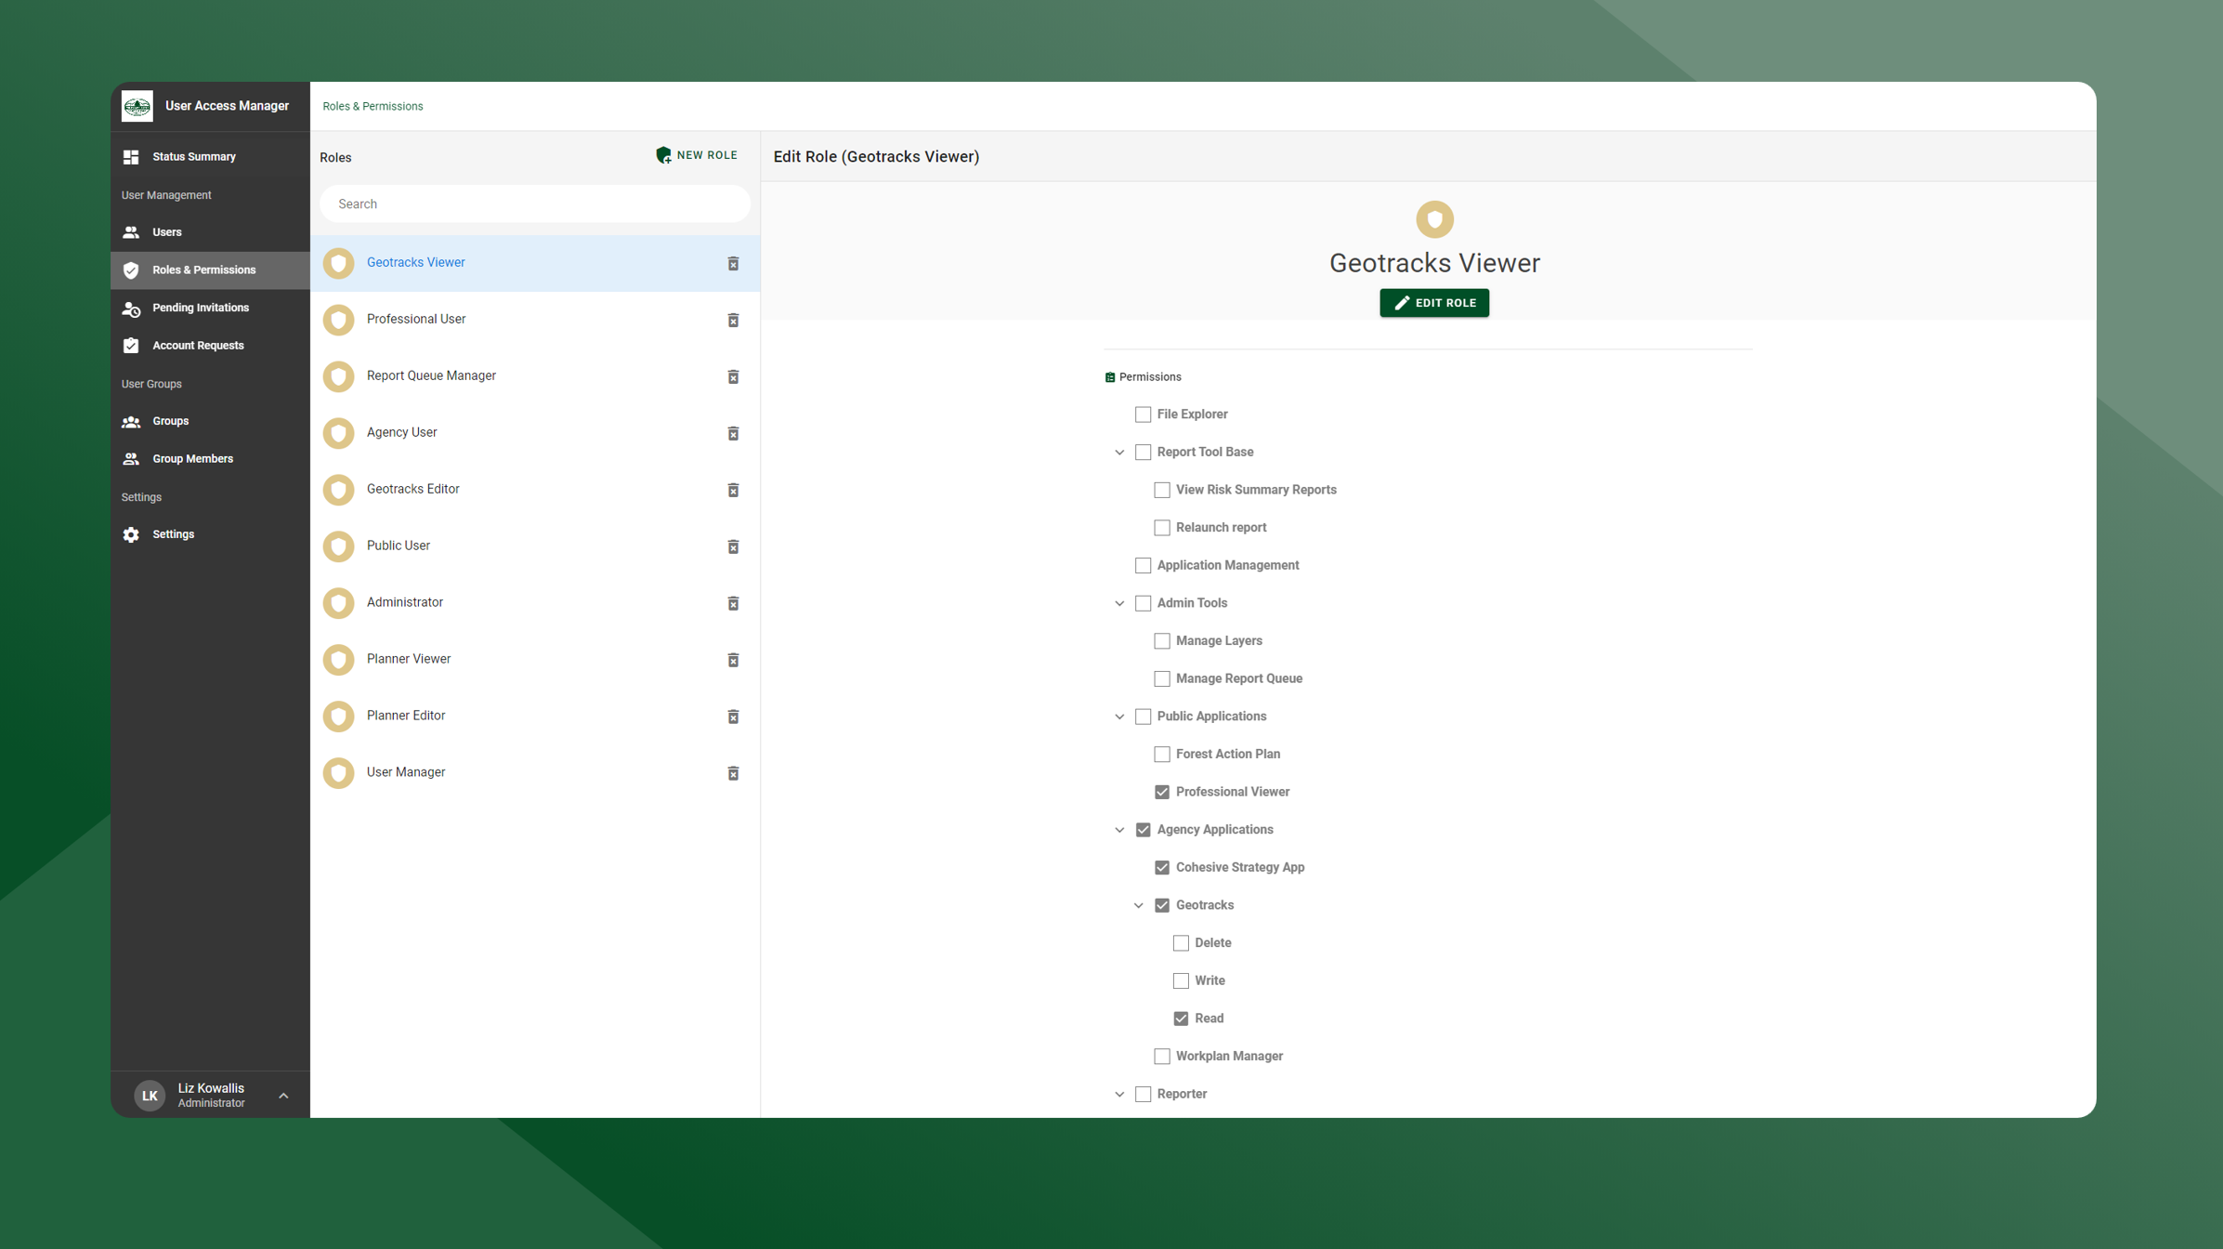Collapse the Public Applications group
Image resolution: width=2223 pixels, height=1249 pixels.
point(1119,717)
